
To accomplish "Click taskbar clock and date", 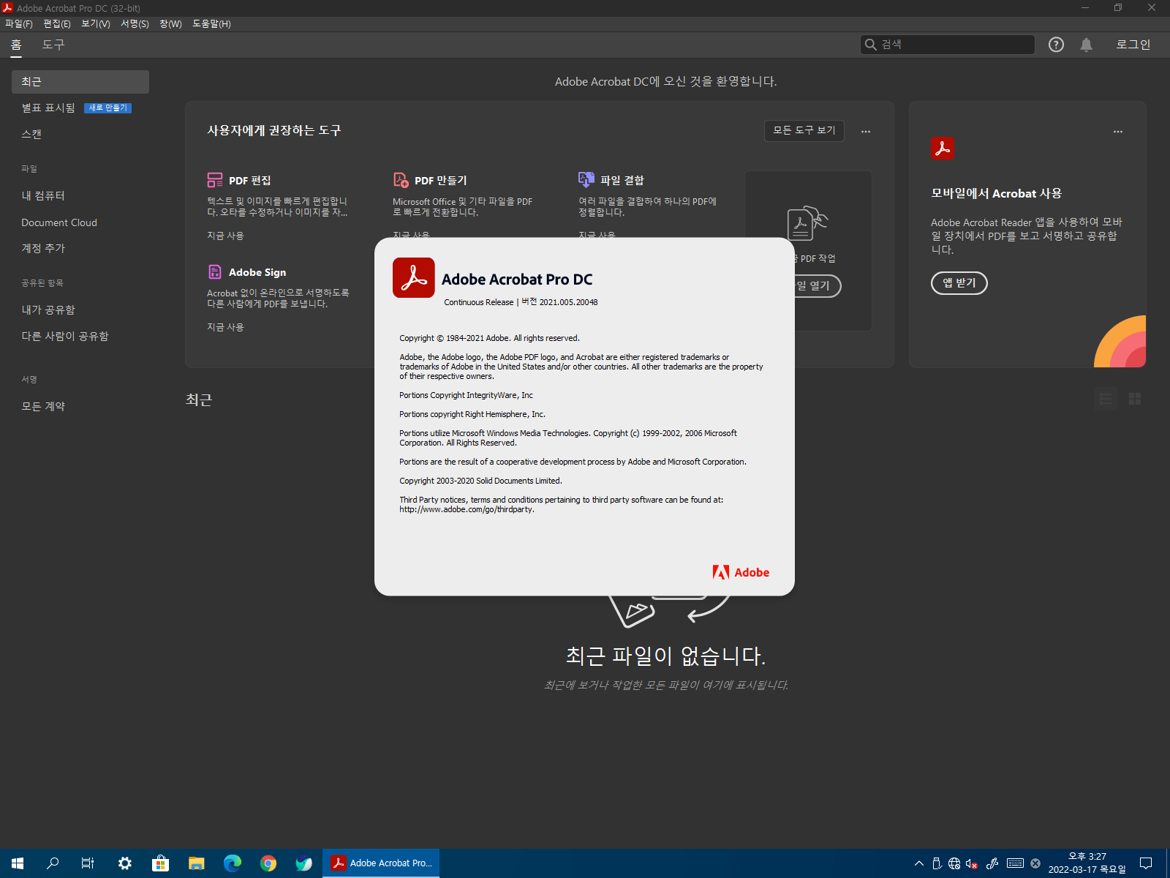I will (1087, 863).
